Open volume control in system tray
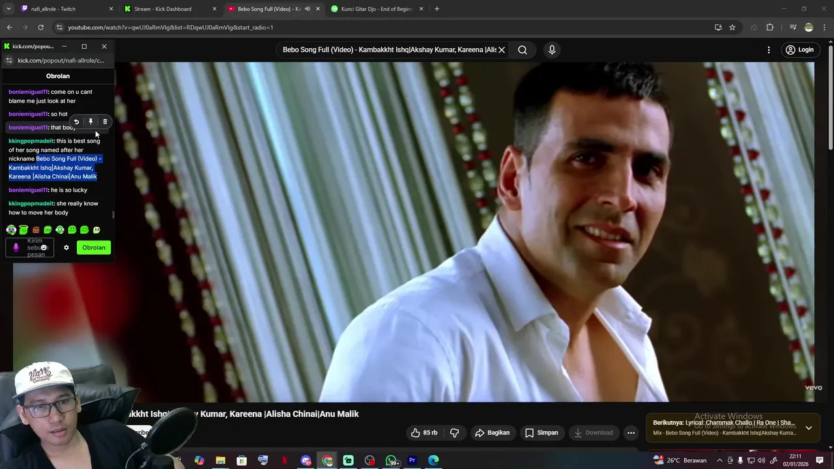The image size is (834, 469). [x=761, y=461]
